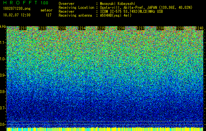
Task: Click the 1240 time marker
Action: coord(199,28)
